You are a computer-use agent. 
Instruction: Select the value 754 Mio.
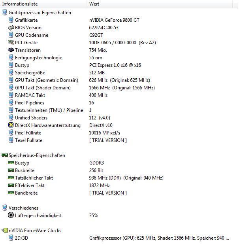pyautogui.click(x=98, y=50)
